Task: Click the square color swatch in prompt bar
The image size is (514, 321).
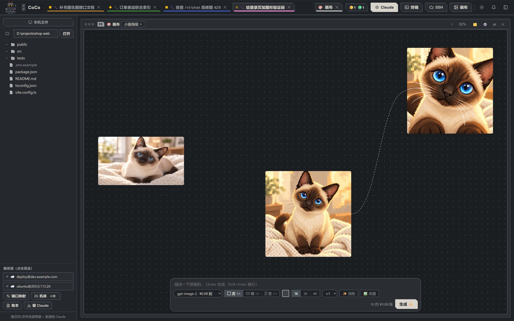Action: 286,294
